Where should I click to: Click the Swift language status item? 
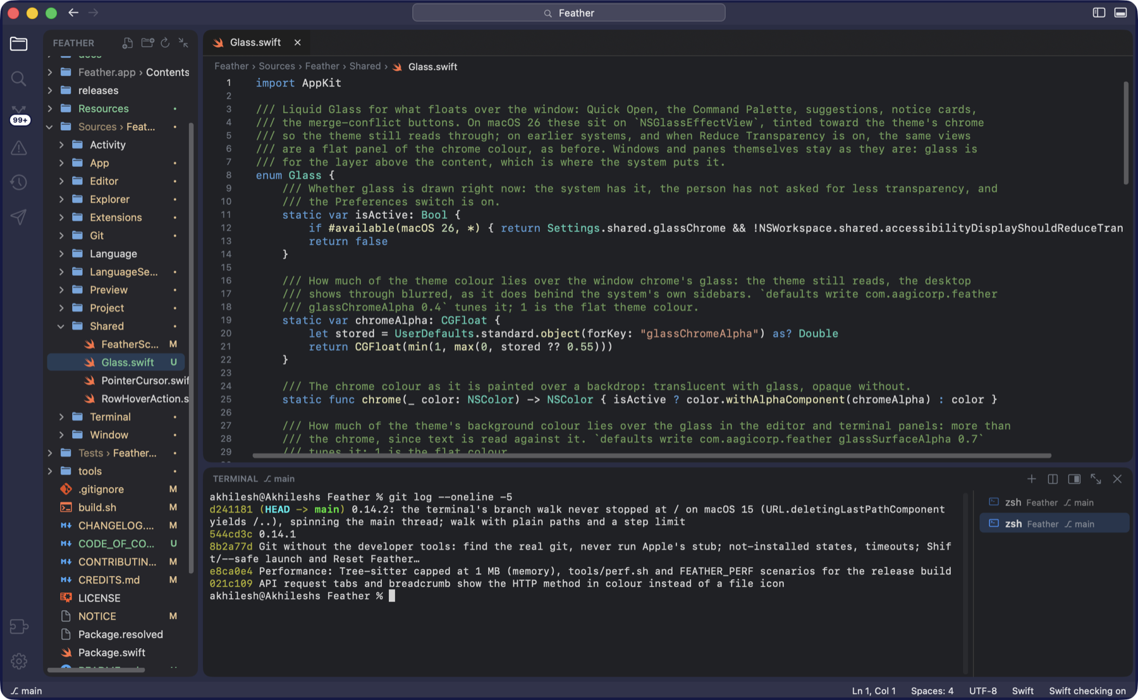(1022, 691)
